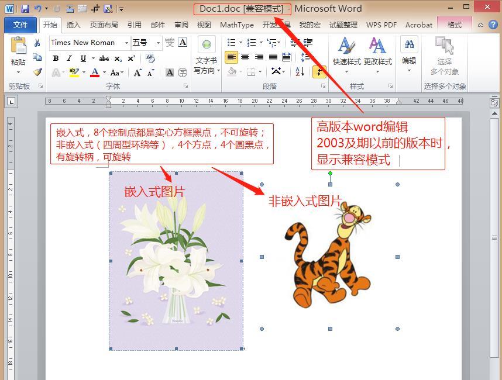Toggle center paragraph alignment
Image resolution: width=502 pixels, height=380 pixels.
[246, 57]
